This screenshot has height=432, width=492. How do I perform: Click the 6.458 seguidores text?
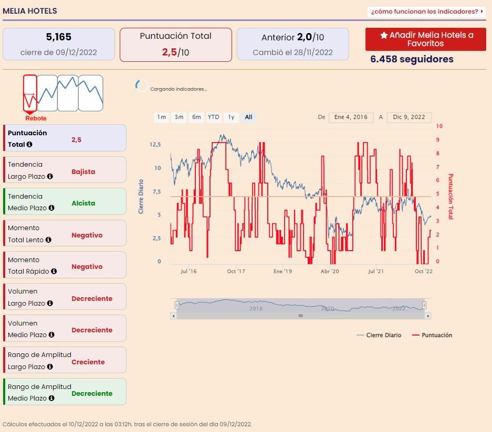click(x=412, y=59)
